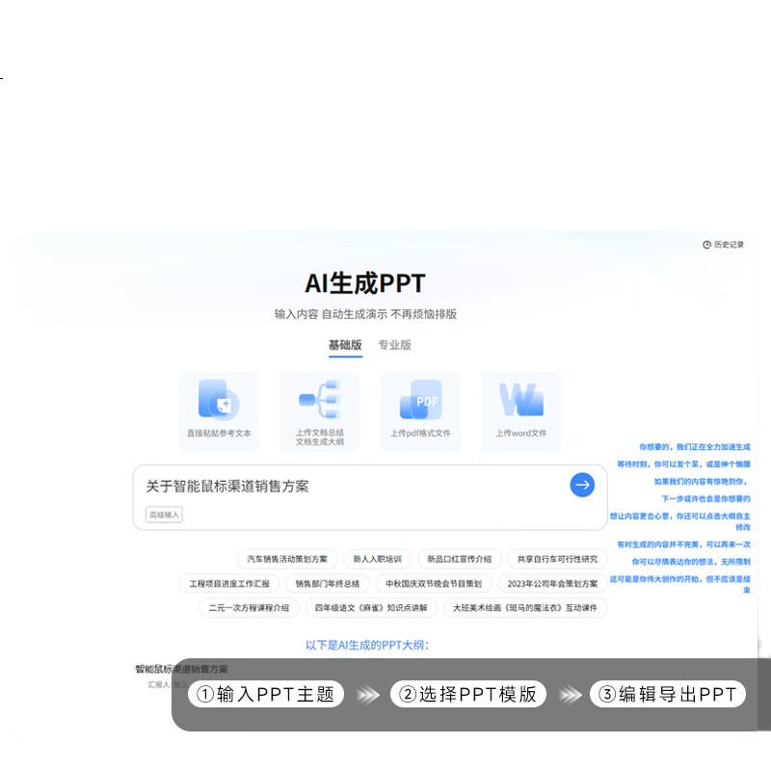
Task: Pick the 销售部门年终总结 suggestion chip
Action: pos(328,584)
